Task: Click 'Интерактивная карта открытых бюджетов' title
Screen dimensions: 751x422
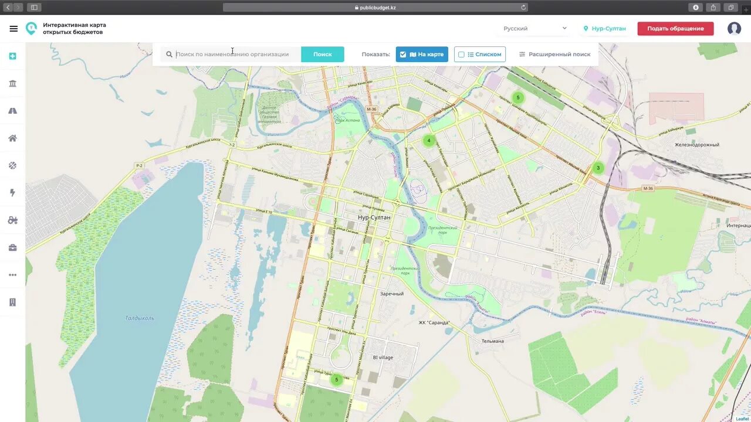Action: click(x=75, y=29)
